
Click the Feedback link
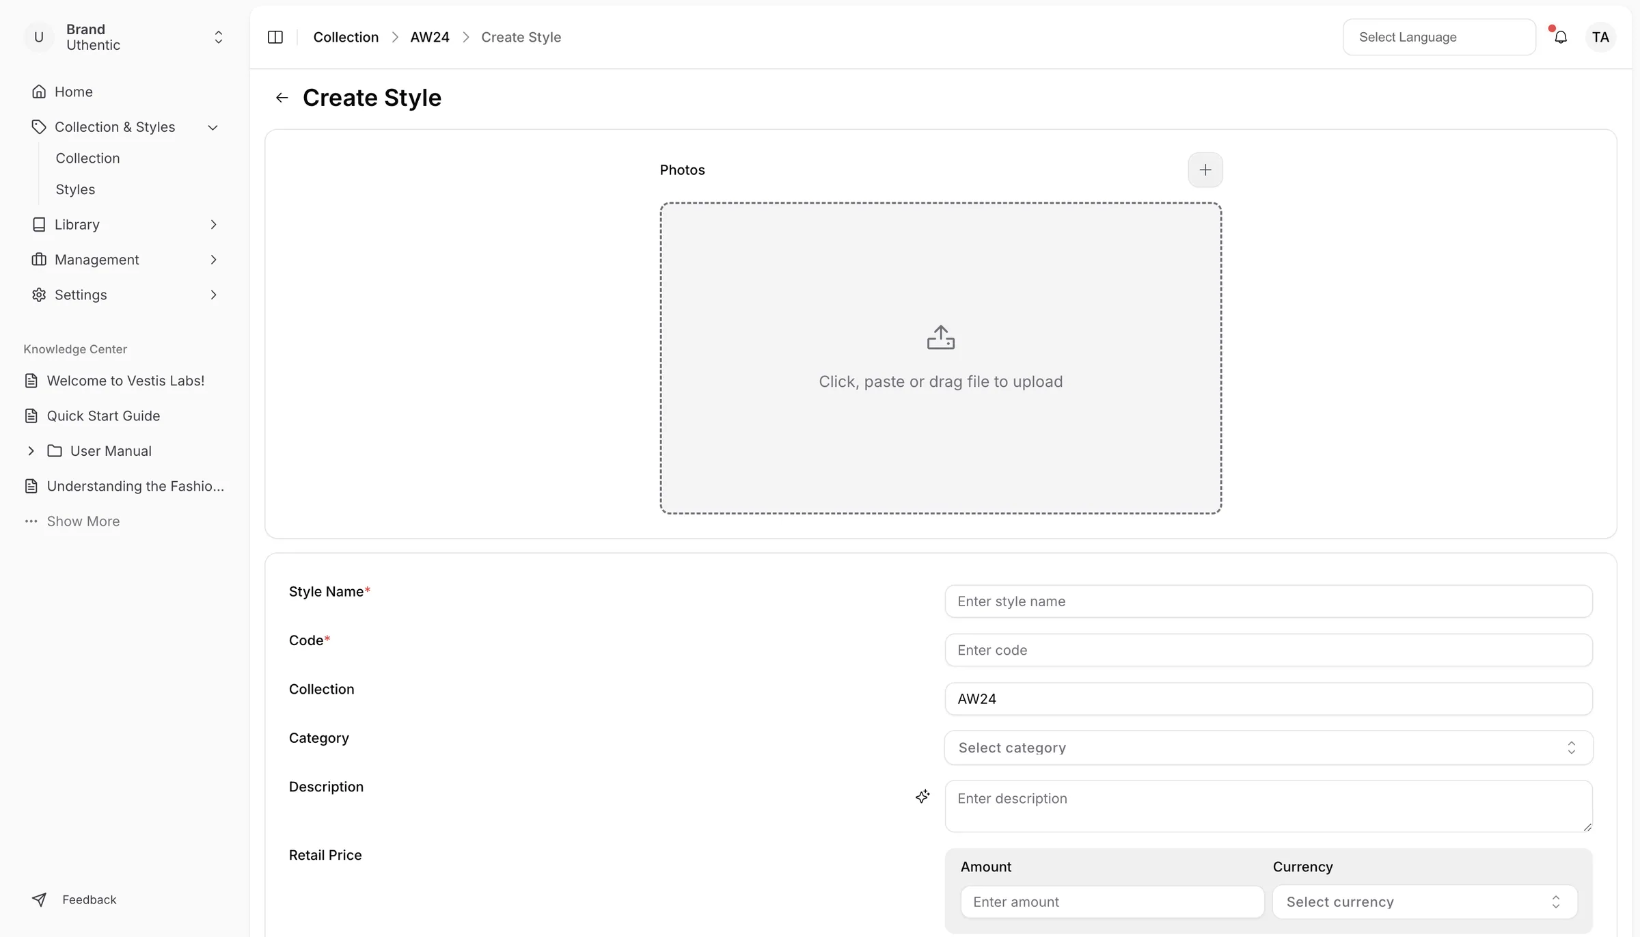(x=90, y=899)
